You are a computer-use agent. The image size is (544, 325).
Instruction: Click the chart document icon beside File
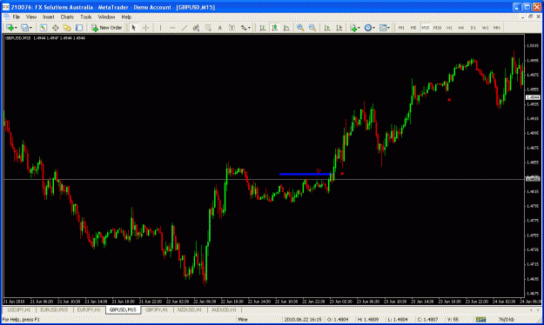pyautogui.click(x=7, y=17)
